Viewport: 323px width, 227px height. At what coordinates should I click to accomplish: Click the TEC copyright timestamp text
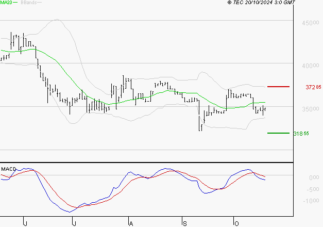click(x=261, y=3)
